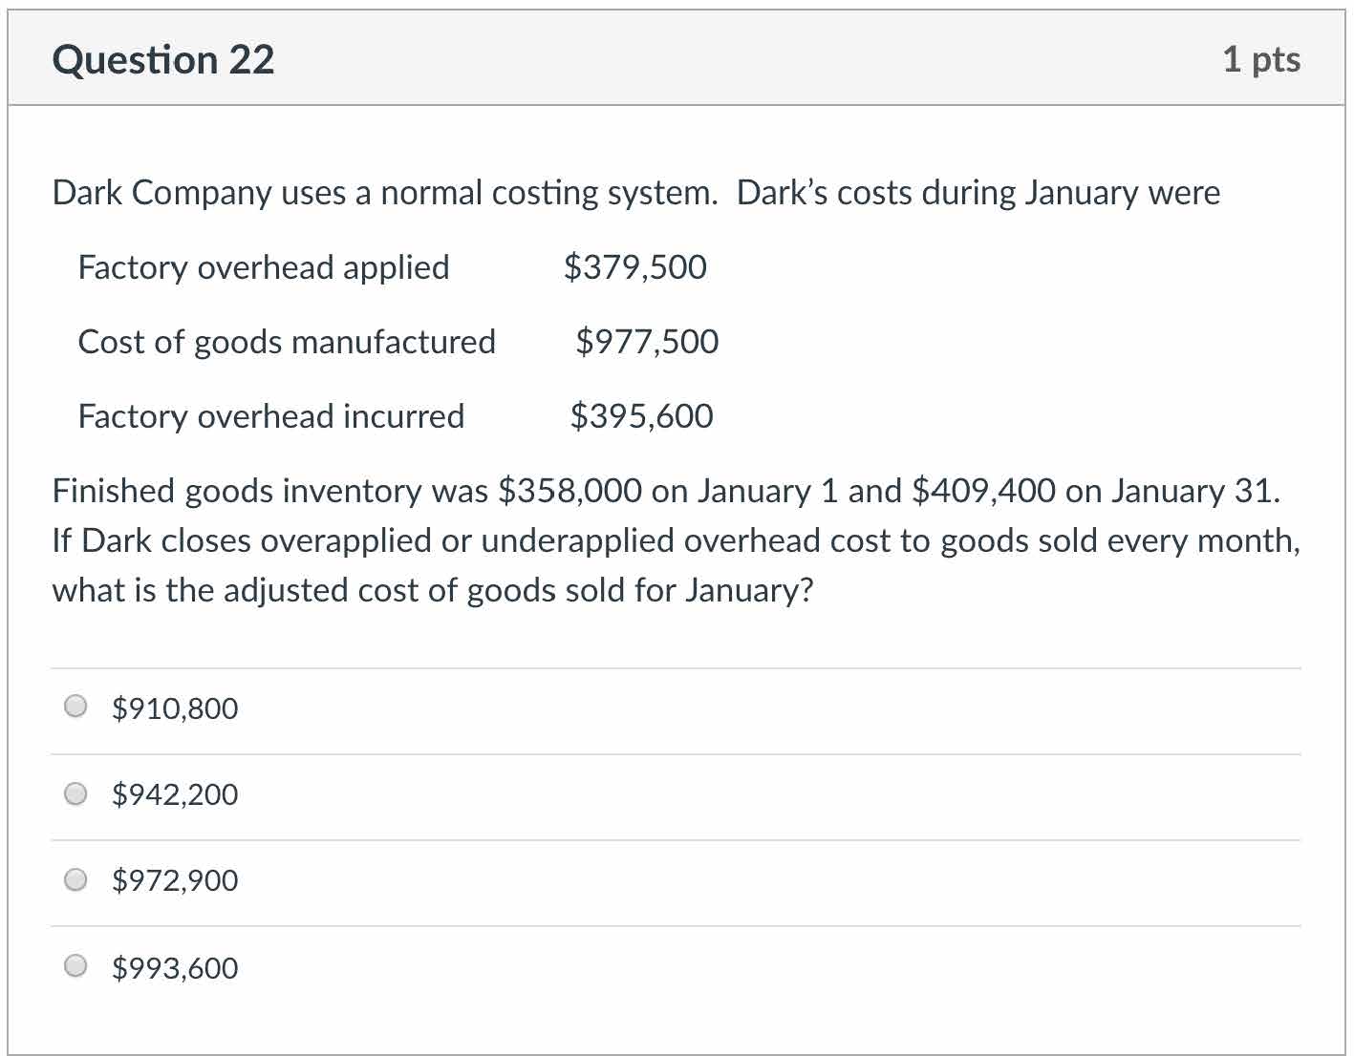Click the Cost of goods manufactured label

287,342
